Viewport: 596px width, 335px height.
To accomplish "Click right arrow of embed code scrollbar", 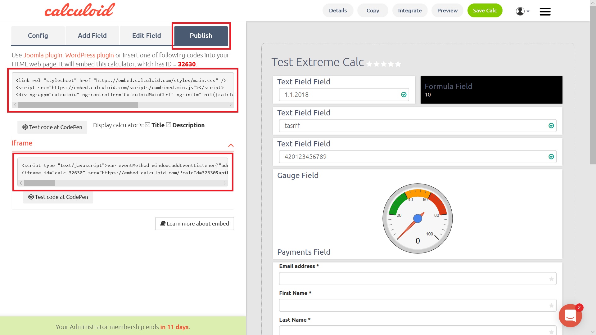I will pyautogui.click(x=230, y=105).
